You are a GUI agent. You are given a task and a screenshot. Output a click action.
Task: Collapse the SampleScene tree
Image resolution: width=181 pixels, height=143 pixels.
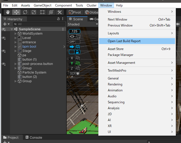[12, 29]
